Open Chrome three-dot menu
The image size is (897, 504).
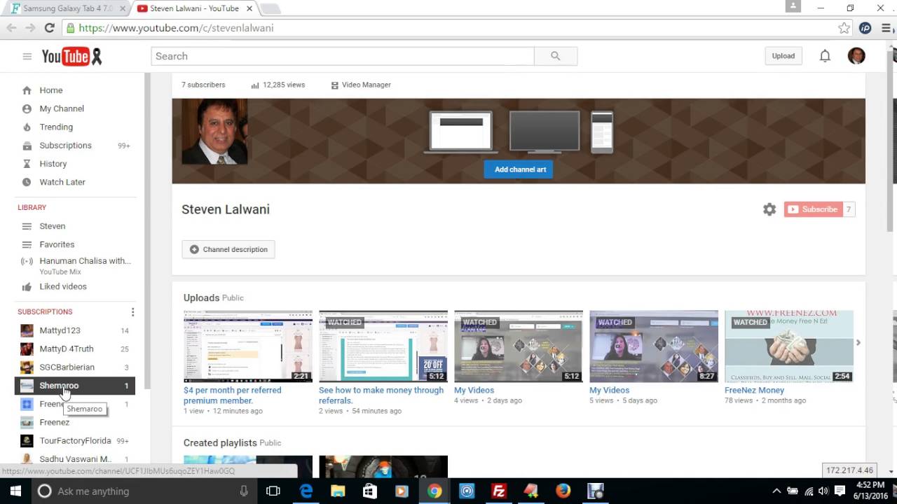coord(886,28)
